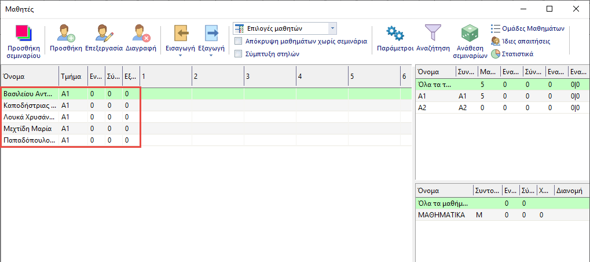This screenshot has height=262, width=590.
Task: Select student row Μεχτίδη Μαρία
Action: (x=28, y=129)
